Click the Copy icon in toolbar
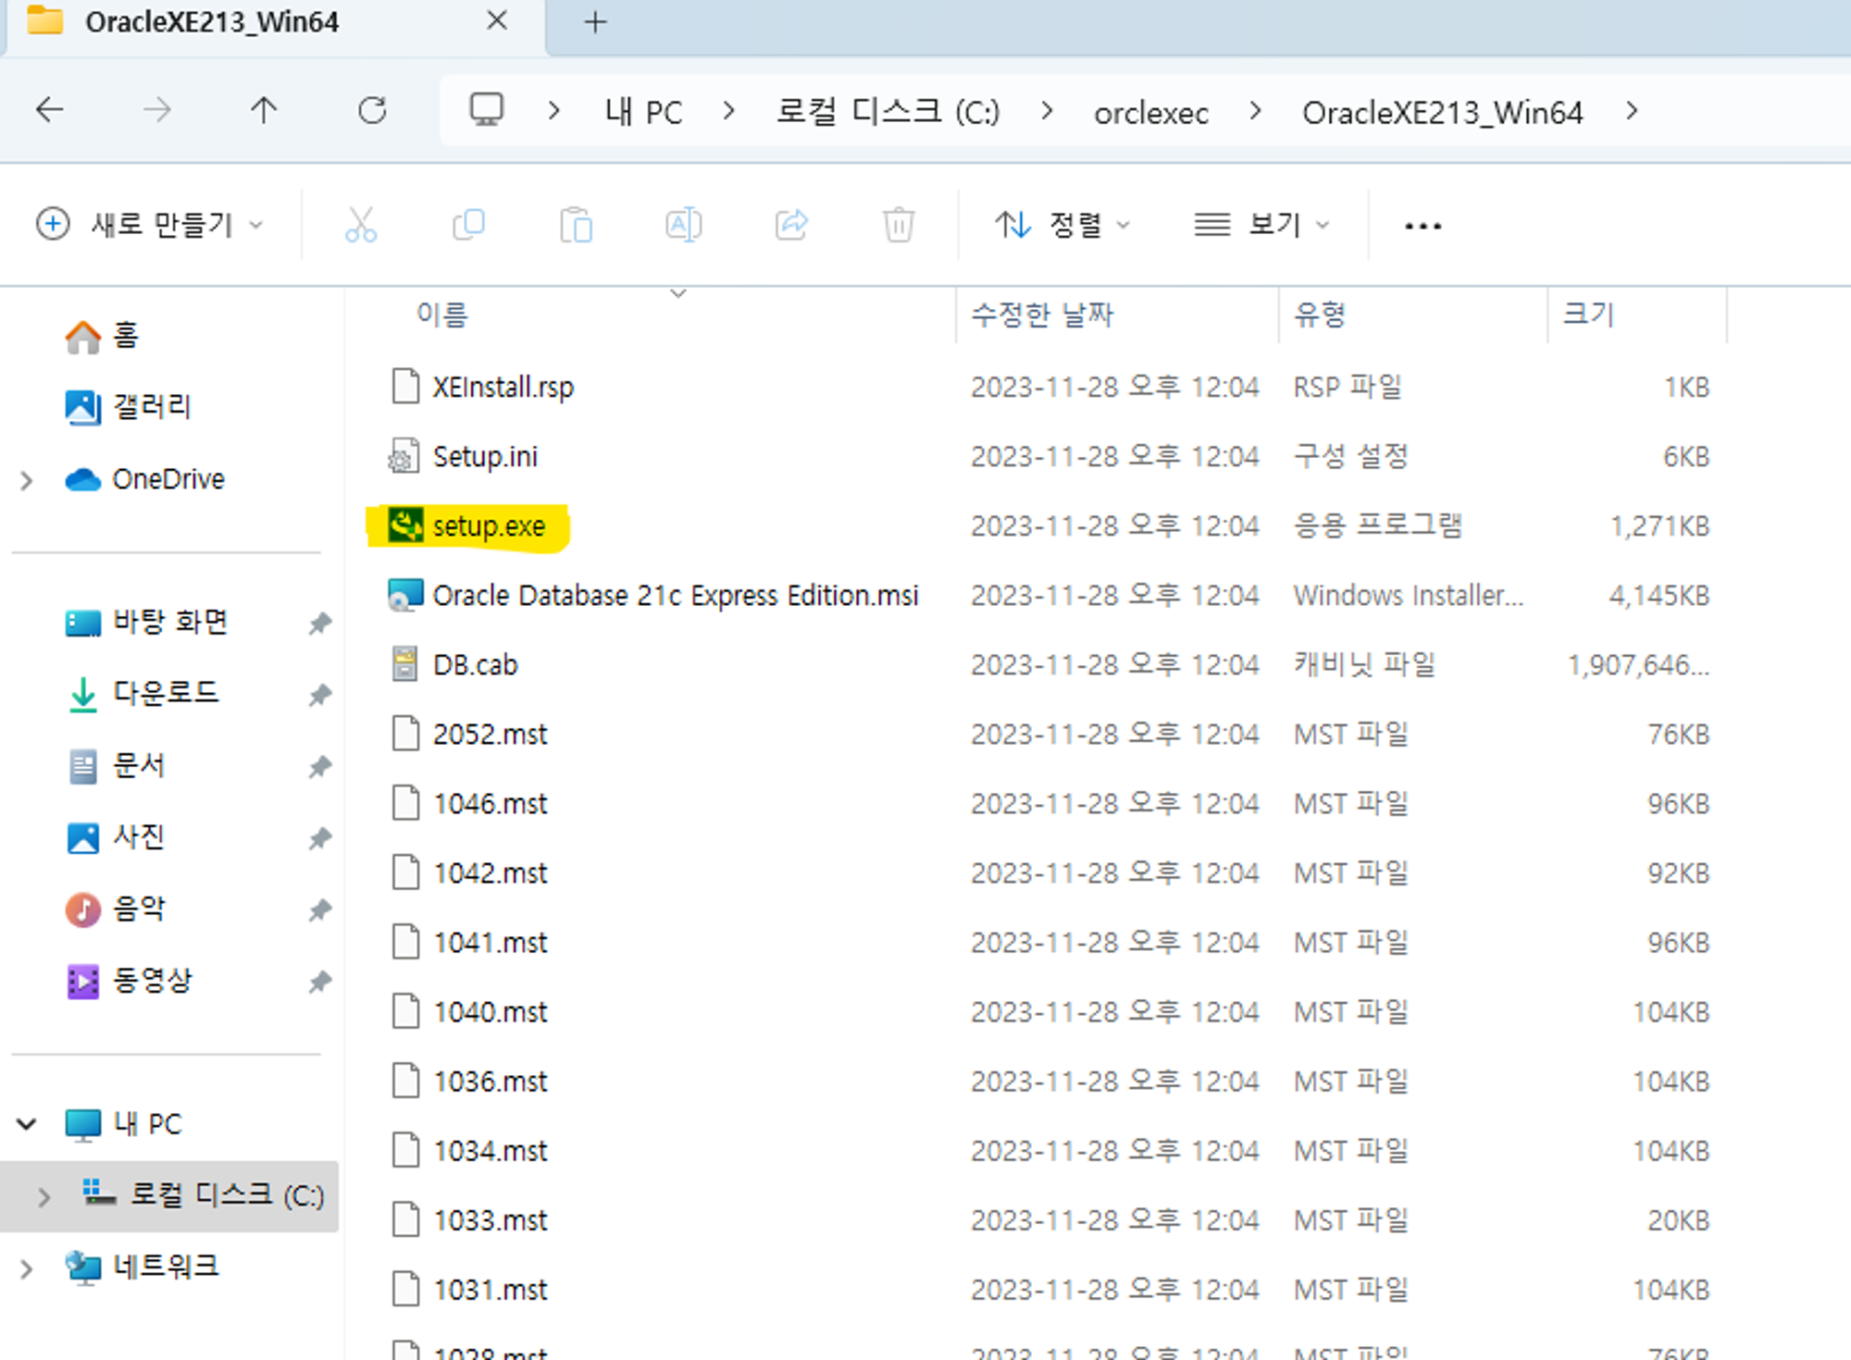 coord(468,225)
